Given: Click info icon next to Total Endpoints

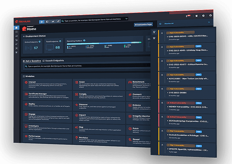Looking at the screenshot, I should [60, 41].
